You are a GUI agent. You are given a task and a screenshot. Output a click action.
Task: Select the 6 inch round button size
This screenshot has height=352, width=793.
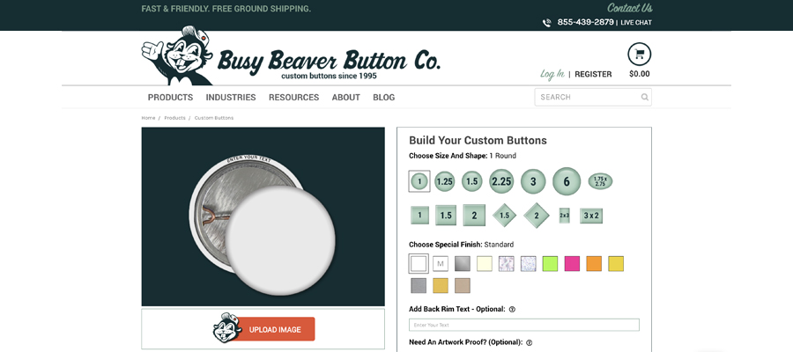pos(567,181)
